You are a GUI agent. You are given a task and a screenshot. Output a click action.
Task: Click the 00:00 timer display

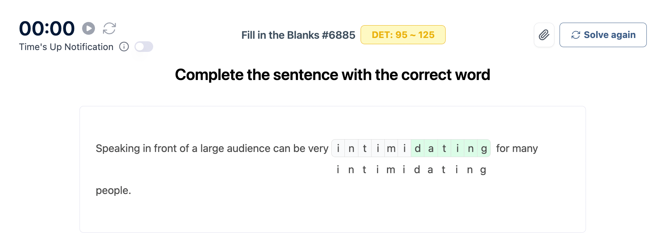tap(47, 28)
